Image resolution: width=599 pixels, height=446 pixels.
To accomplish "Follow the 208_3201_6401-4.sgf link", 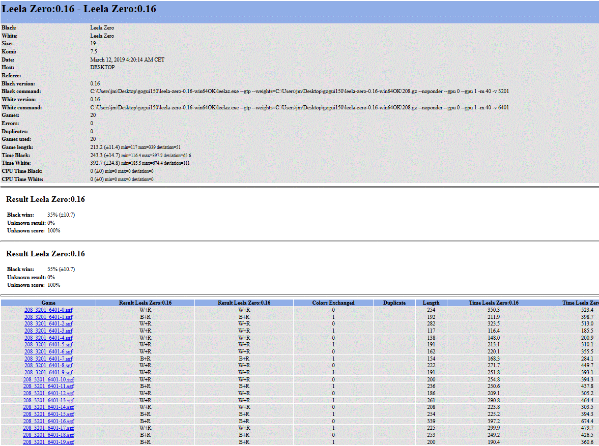I will [x=48, y=338].
